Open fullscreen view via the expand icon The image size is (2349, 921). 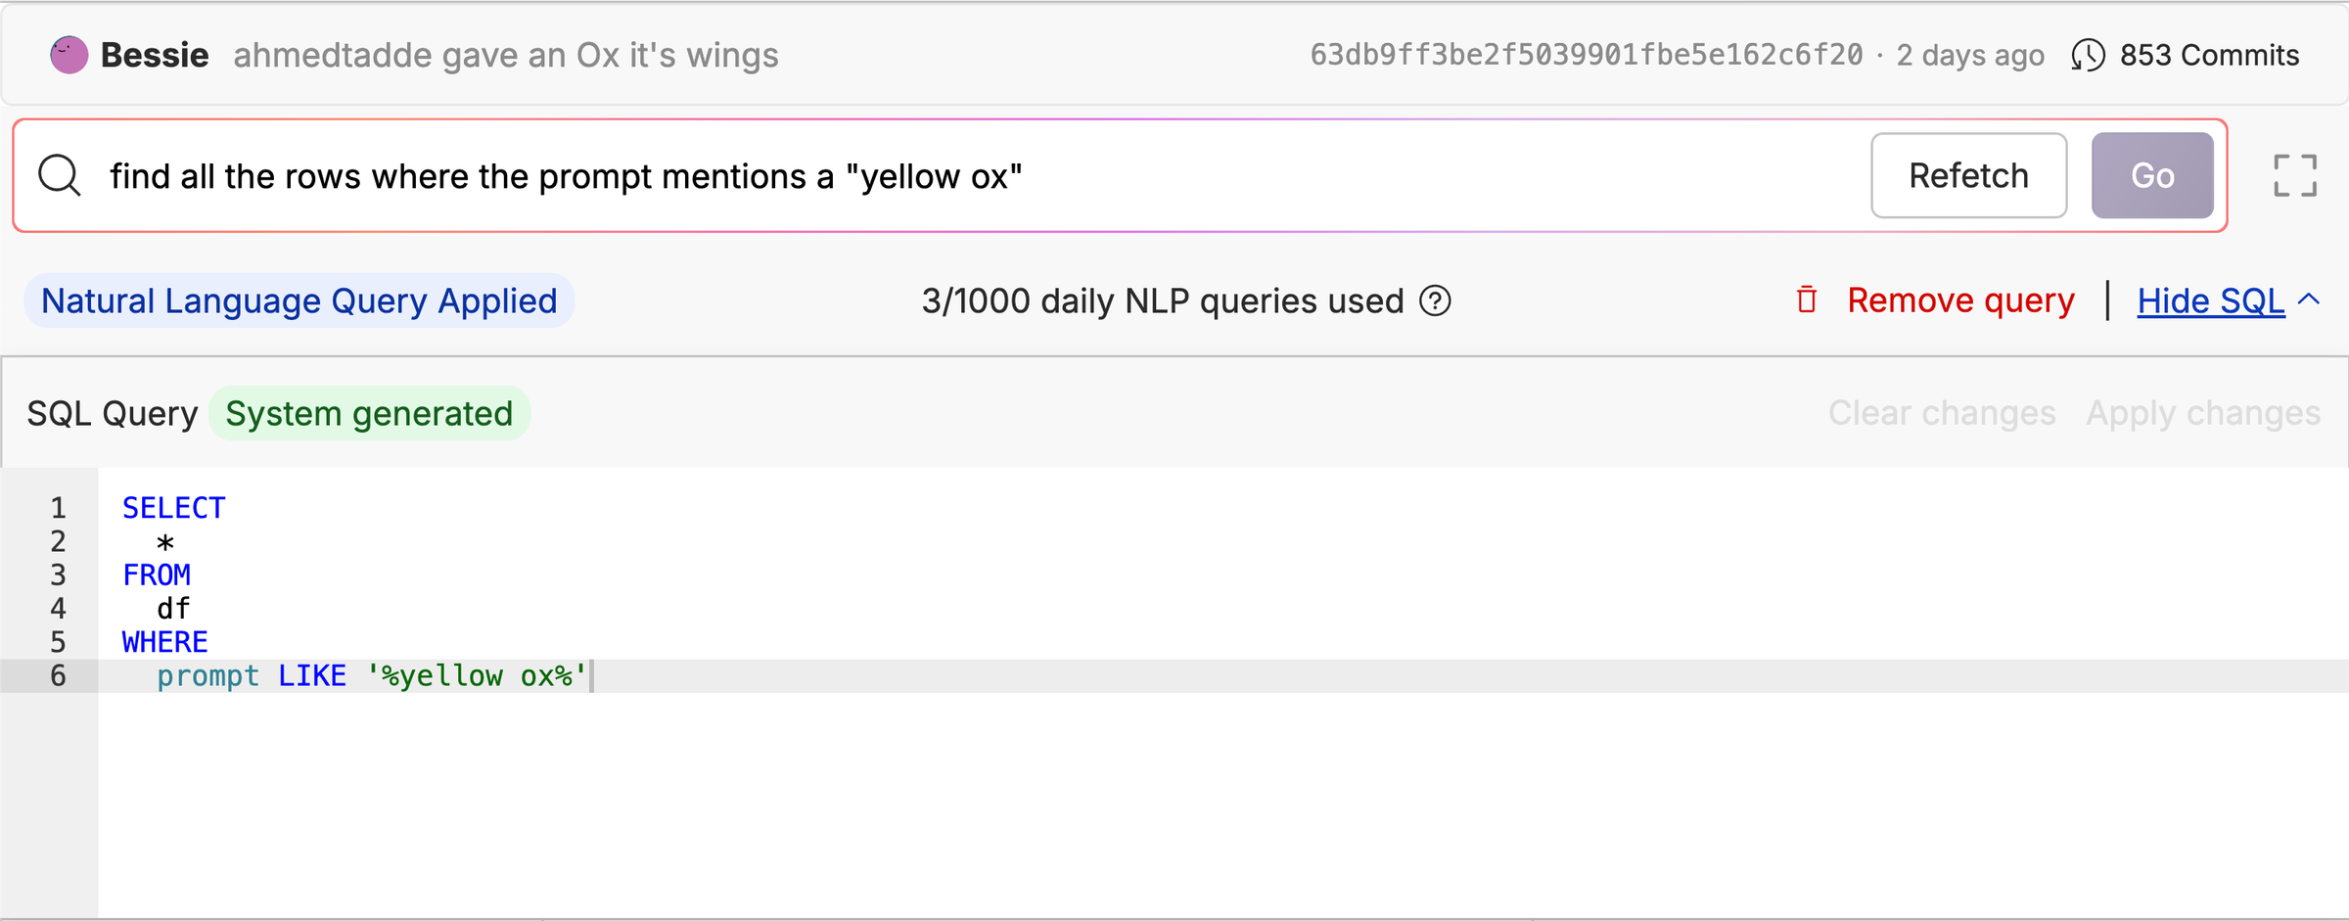(2295, 174)
